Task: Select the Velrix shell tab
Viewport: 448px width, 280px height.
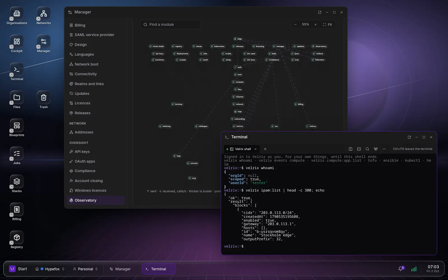Action: [x=242, y=149]
